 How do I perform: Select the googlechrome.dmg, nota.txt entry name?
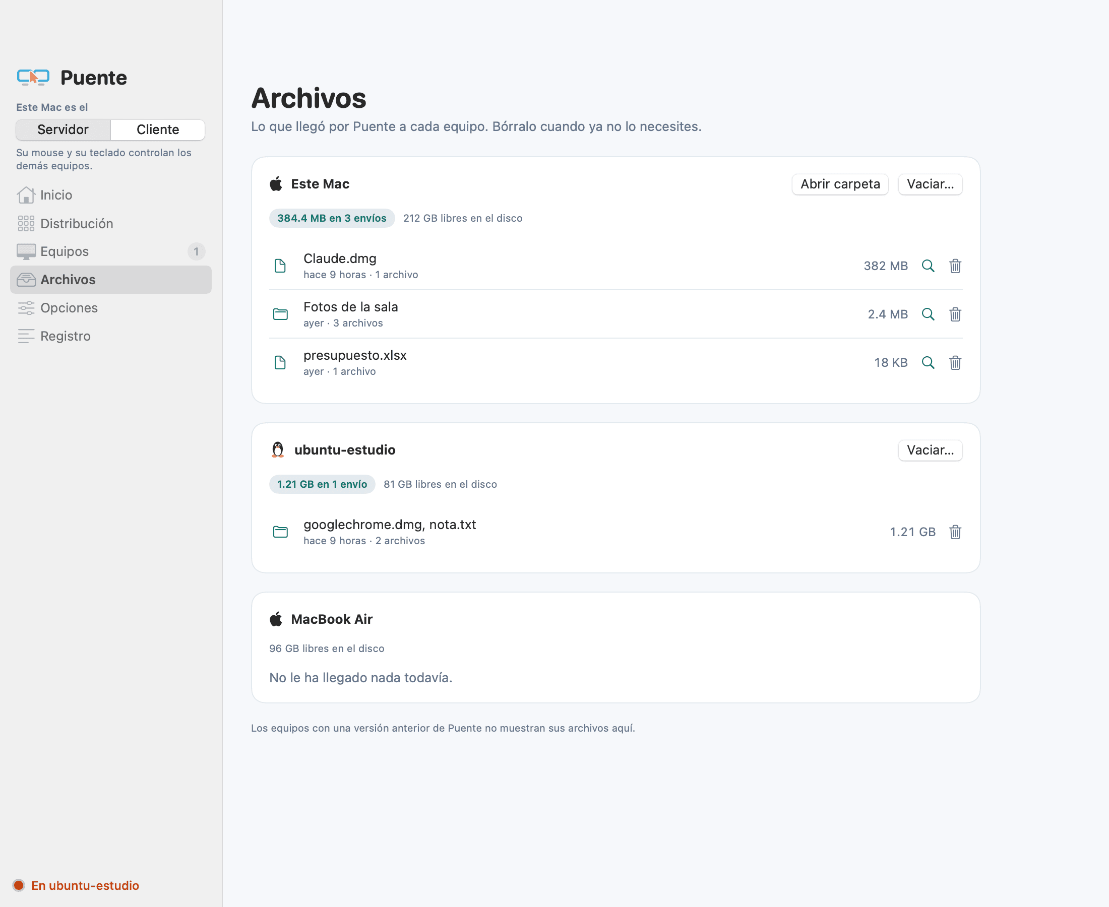click(x=389, y=525)
